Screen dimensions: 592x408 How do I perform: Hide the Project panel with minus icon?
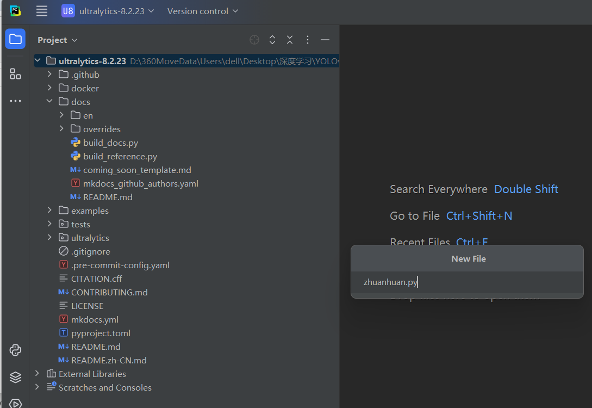point(325,40)
